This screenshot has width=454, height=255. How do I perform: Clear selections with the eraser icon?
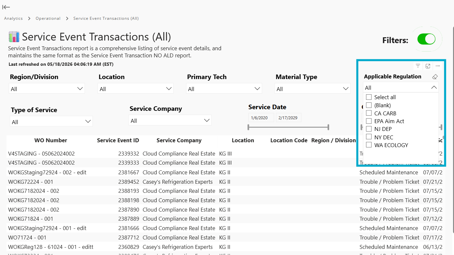(x=435, y=77)
